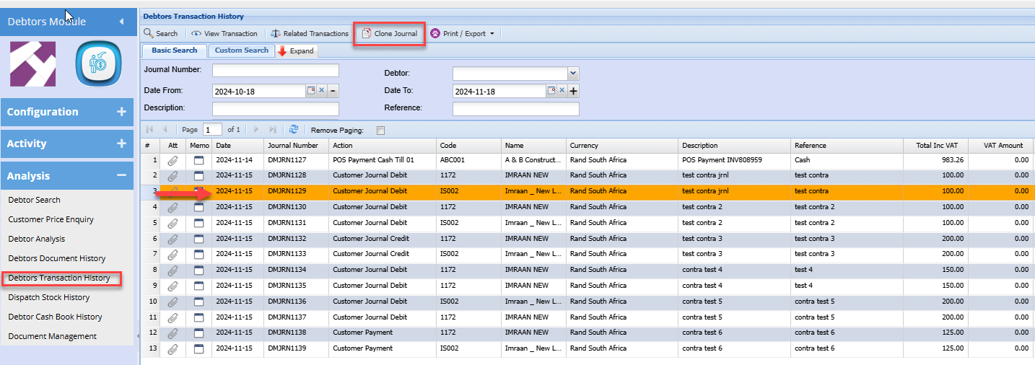
Task: Click the attachment paperclip for DMJRN1128
Action: point(172,176)
